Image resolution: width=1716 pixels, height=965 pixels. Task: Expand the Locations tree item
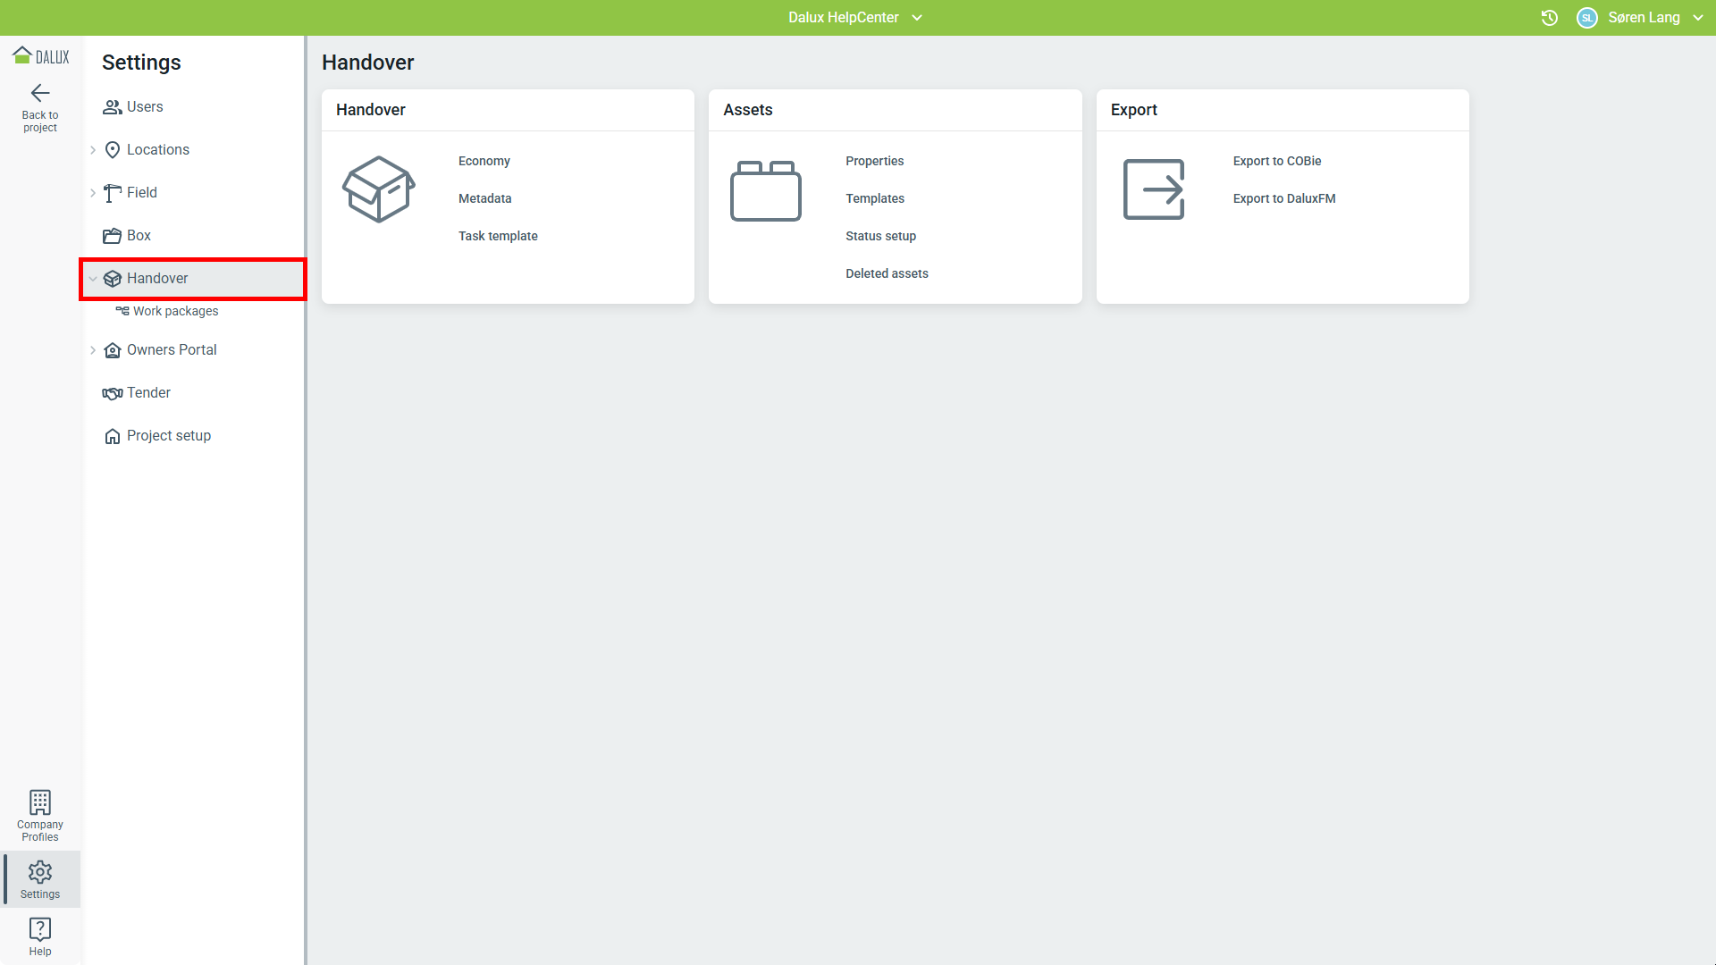pos(93,150)
